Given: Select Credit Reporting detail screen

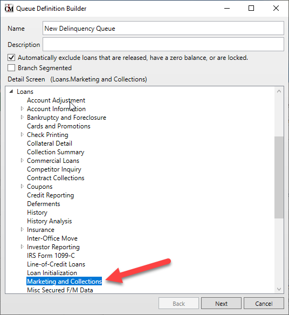Looking at the screenshot, I should pyautogui.click(x=50, y=195).
